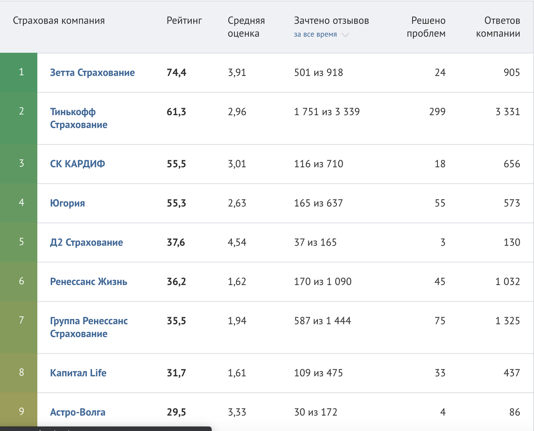The image size is (534, 431).
Task: Click reviews count '30 из 172'
Action: (x=316, y=412)
